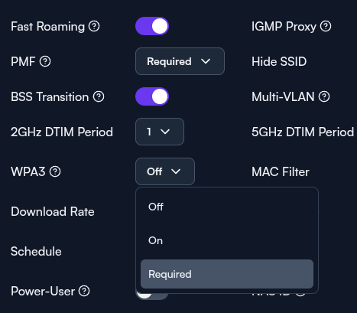Click the IGMP Proxy info icon
This screenshot has width=357, height=313.
[326, 26]
